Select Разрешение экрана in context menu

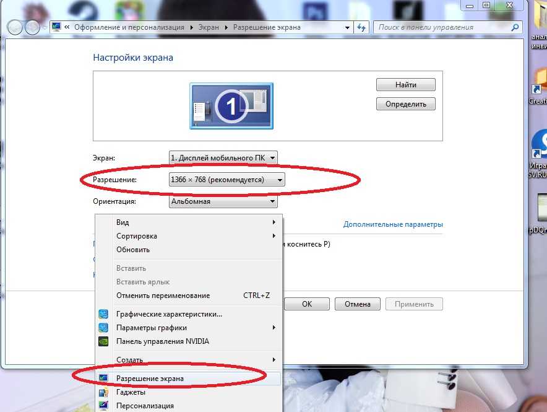click(188, 379)
